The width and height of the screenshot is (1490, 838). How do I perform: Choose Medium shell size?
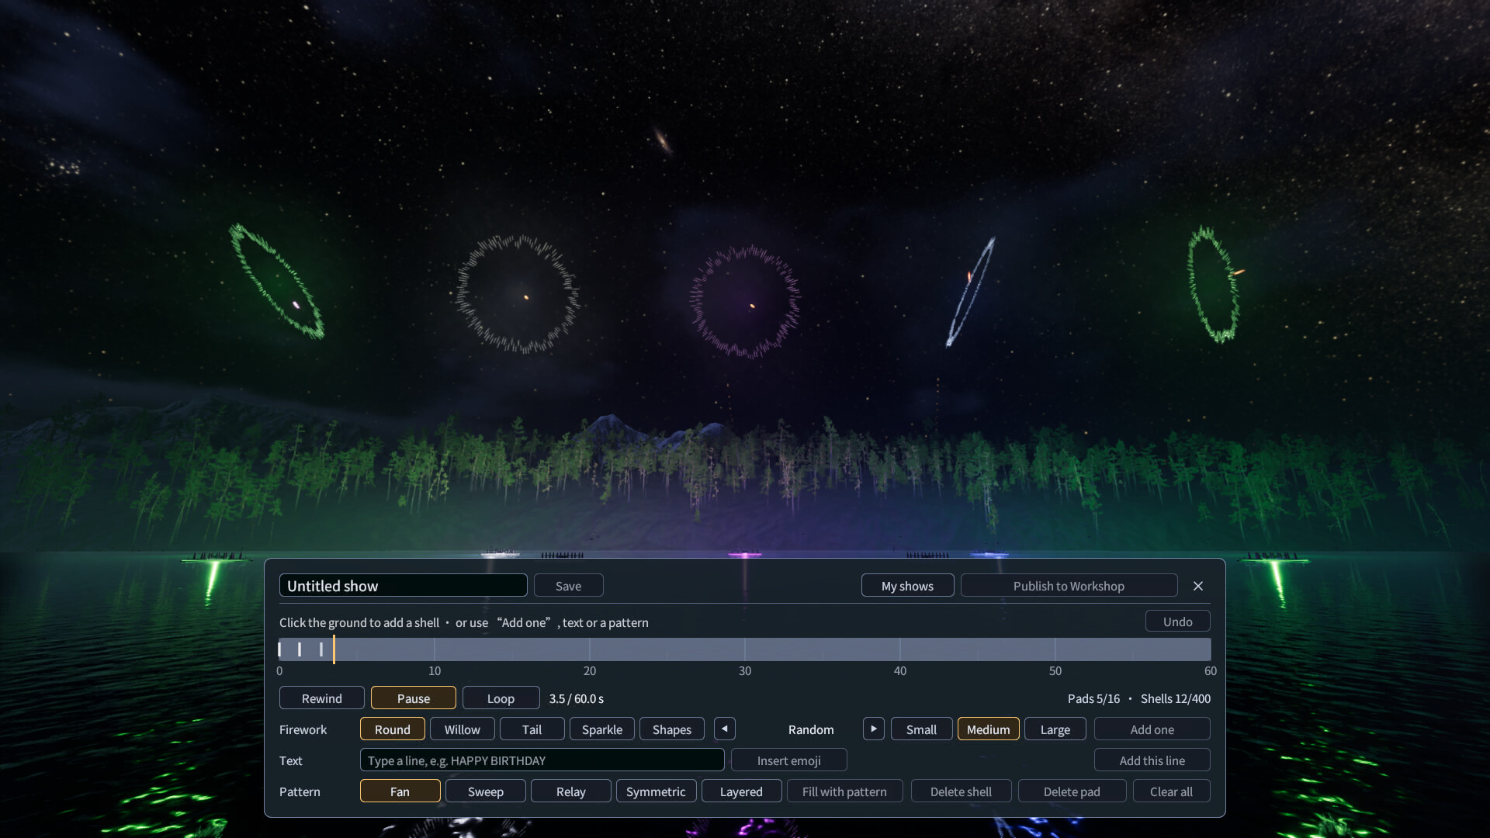(x=989, y=729)
